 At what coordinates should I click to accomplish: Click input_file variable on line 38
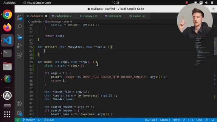pyautogui.click(x=62, y=92)
